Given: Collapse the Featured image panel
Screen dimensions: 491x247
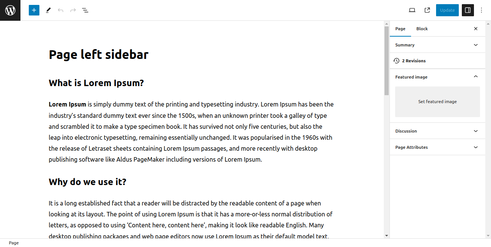Looking at the screenshot, I should click(x=437, y=77).
